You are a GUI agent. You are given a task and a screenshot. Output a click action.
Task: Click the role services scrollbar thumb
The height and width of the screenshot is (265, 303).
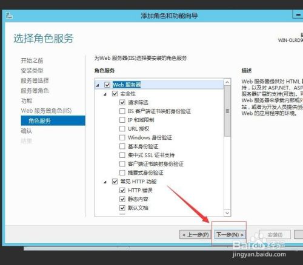coord(227,111)
